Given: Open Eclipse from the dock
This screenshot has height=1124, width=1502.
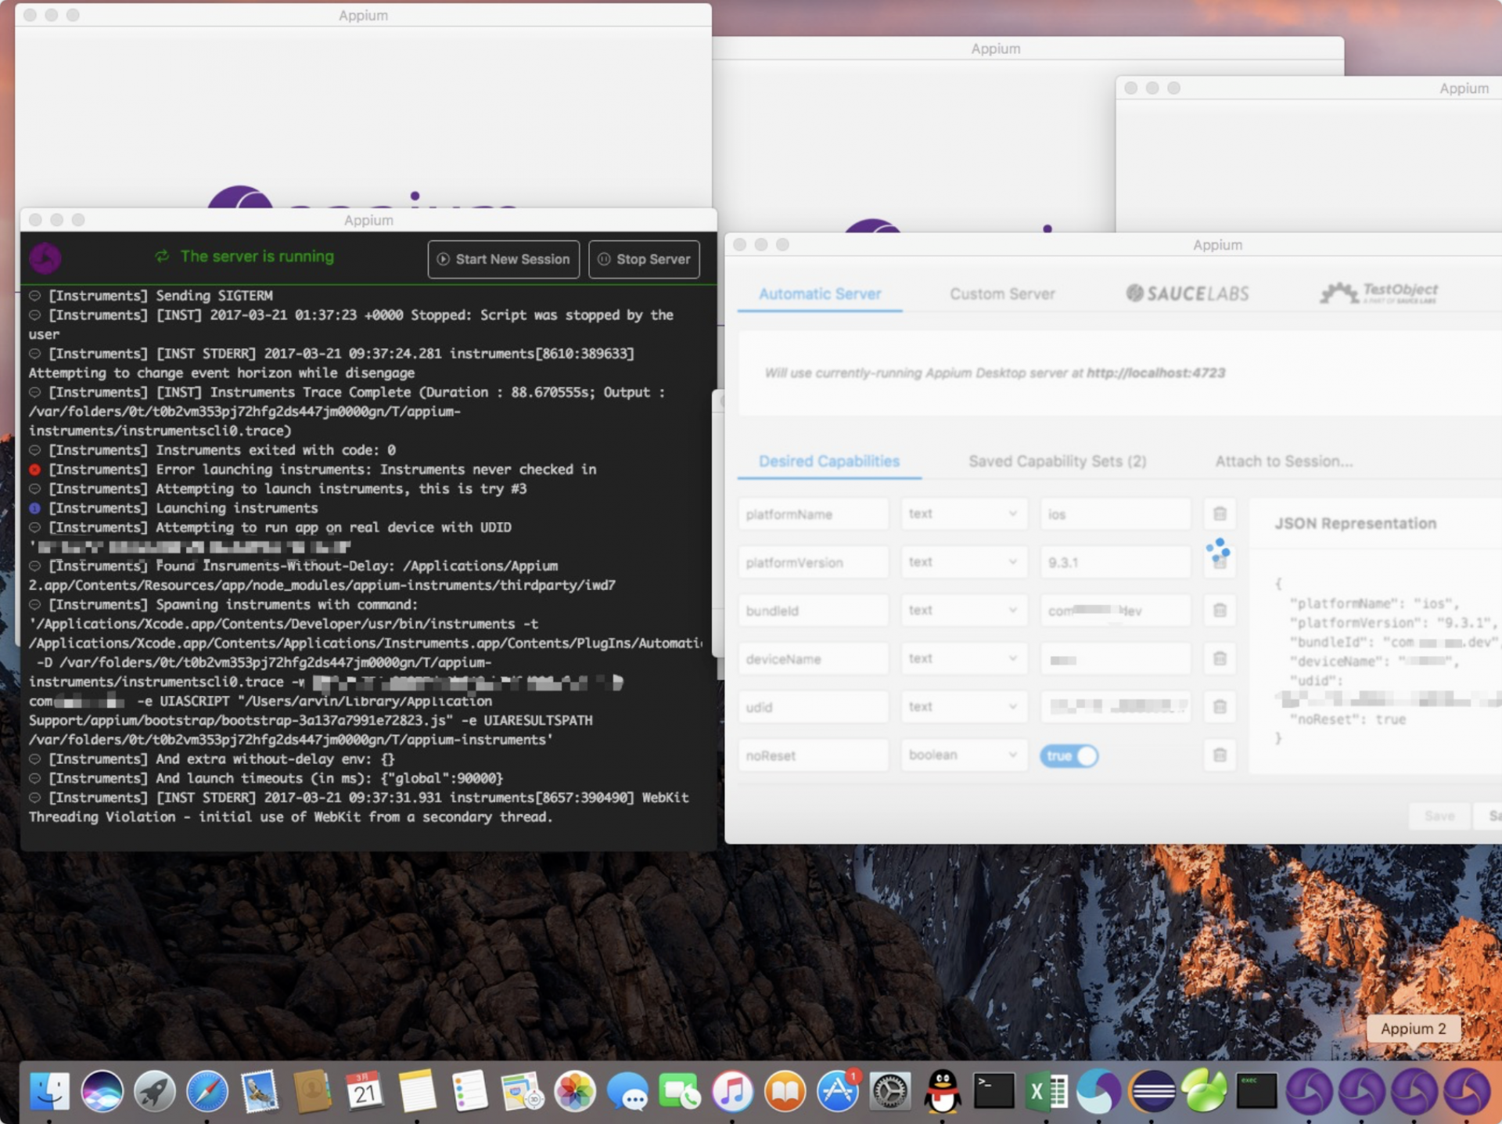Looking at the screenshot, I should [1152, 1090].
